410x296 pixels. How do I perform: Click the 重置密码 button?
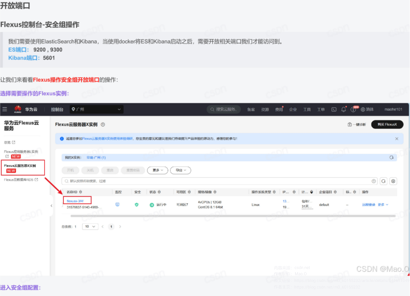(133, 170)
